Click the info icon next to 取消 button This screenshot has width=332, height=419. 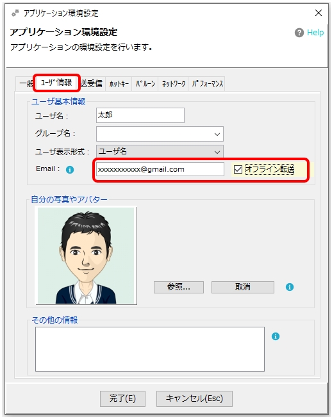click(x=290, y=287)
